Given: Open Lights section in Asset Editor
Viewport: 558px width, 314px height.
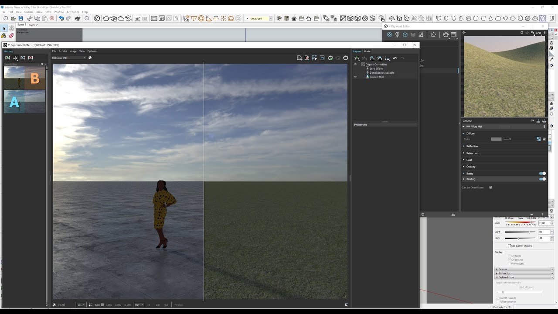Looking at the screenshot, I should 397,35.
